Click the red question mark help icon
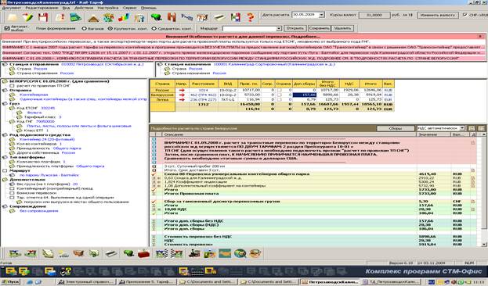Viewport: 488px width, 286px height. coord(251,17)
